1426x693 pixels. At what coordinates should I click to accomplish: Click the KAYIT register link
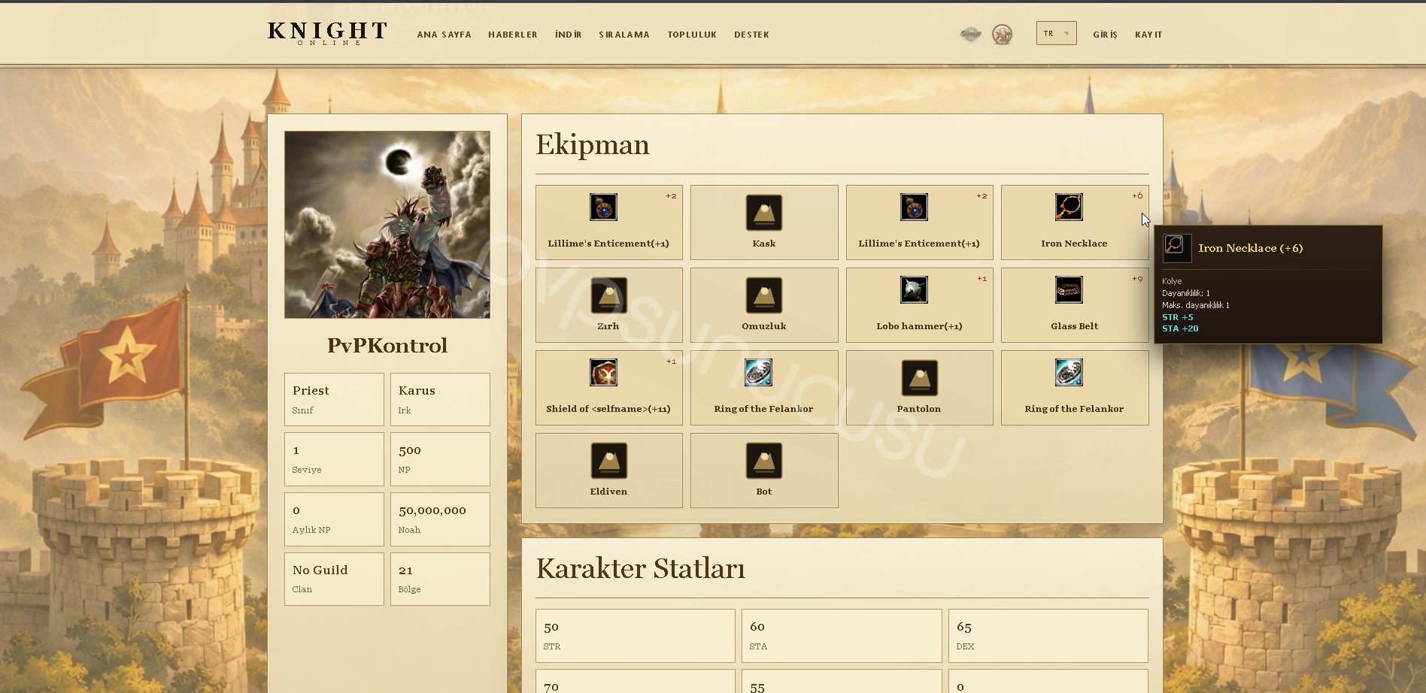1148,35
